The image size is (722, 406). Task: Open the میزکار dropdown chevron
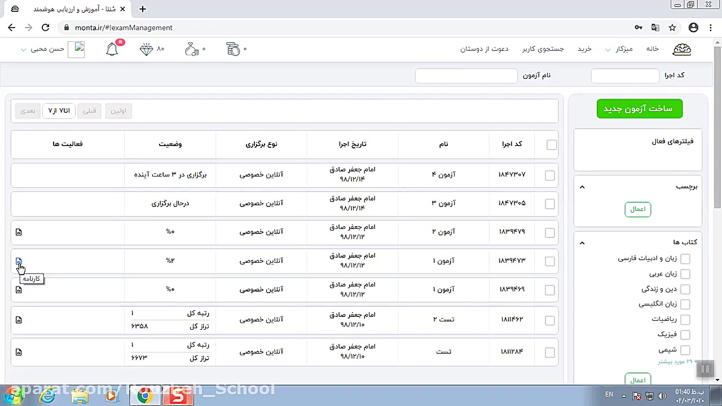(x=608, y=49)
